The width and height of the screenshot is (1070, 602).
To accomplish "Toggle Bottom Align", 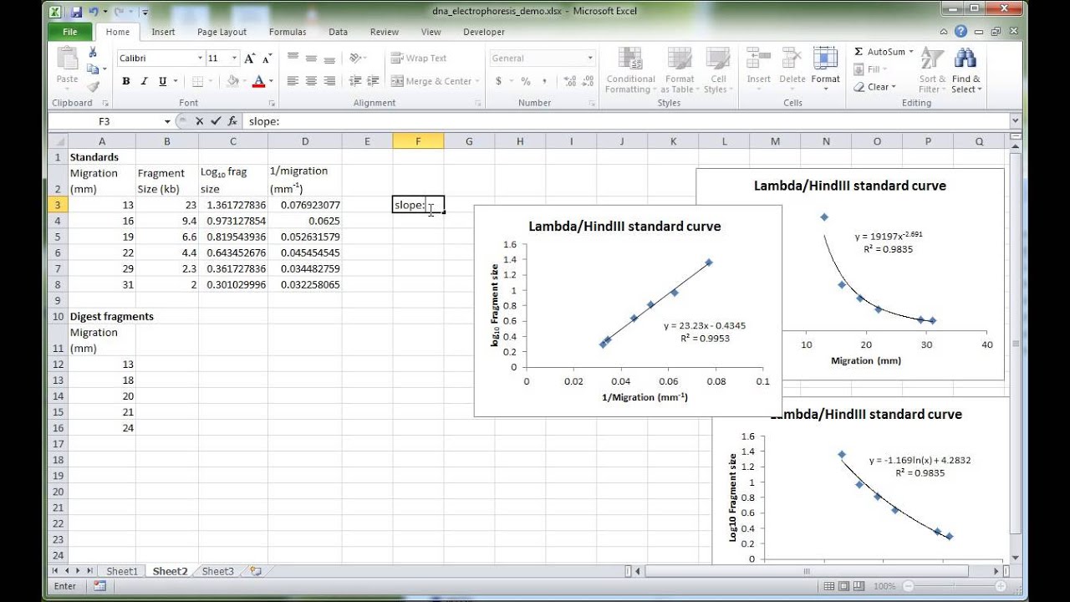I will coord(329,59).
